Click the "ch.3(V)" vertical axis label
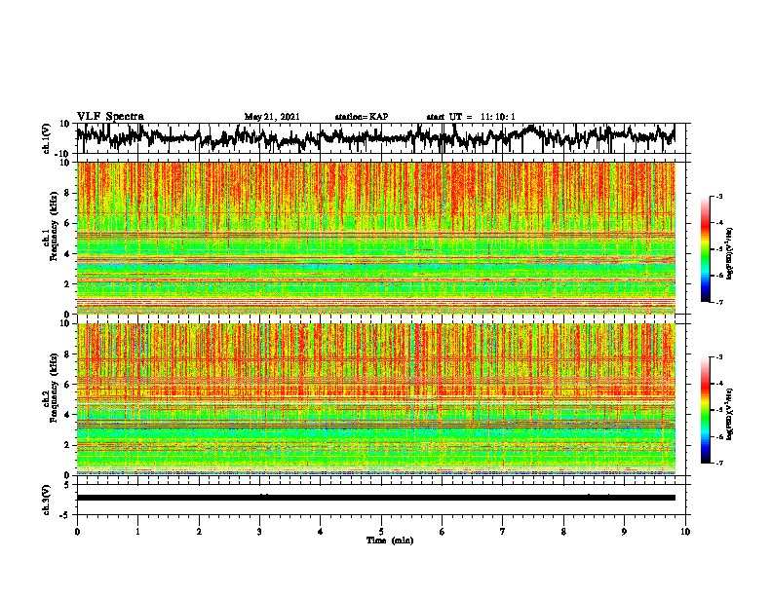This screenshot has height=596, width=772. (47, 500)
